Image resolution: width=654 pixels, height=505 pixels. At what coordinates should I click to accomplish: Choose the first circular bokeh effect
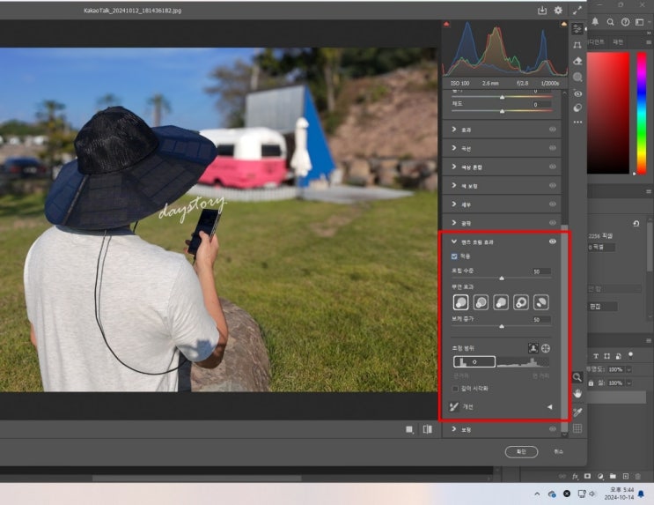pyautogui.click(x=460, y=302)
